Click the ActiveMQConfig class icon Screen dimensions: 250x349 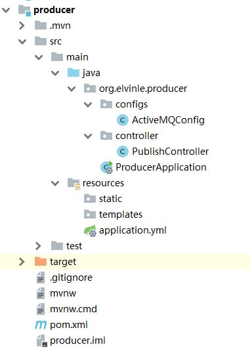pyautogui.click(x=122, y=120)
